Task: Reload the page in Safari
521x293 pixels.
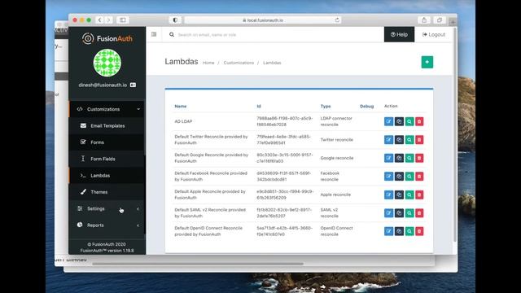Action: click(337, 20)
